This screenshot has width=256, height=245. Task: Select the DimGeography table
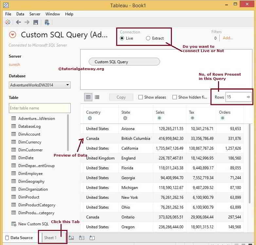[31, 181]
